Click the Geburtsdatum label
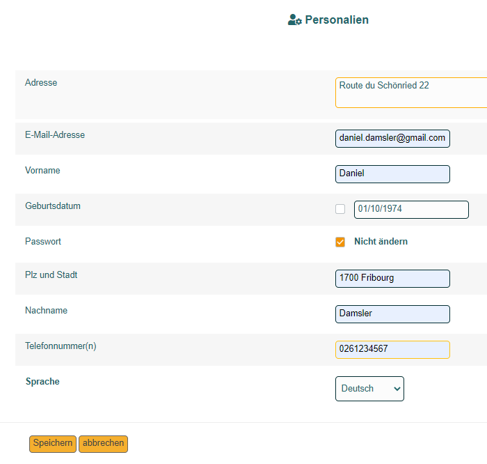This screenshot has width=487, height=464. tap(53, 206)
